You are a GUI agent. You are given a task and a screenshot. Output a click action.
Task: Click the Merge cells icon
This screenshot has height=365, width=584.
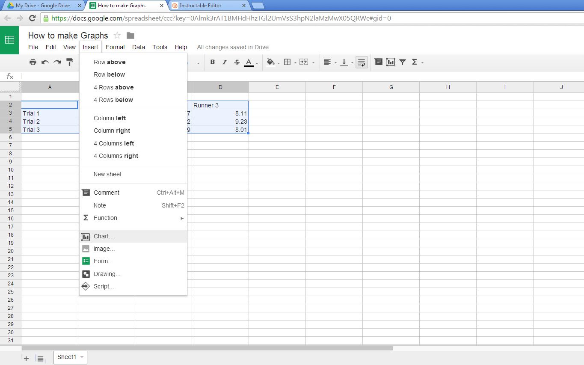[304, 62]
